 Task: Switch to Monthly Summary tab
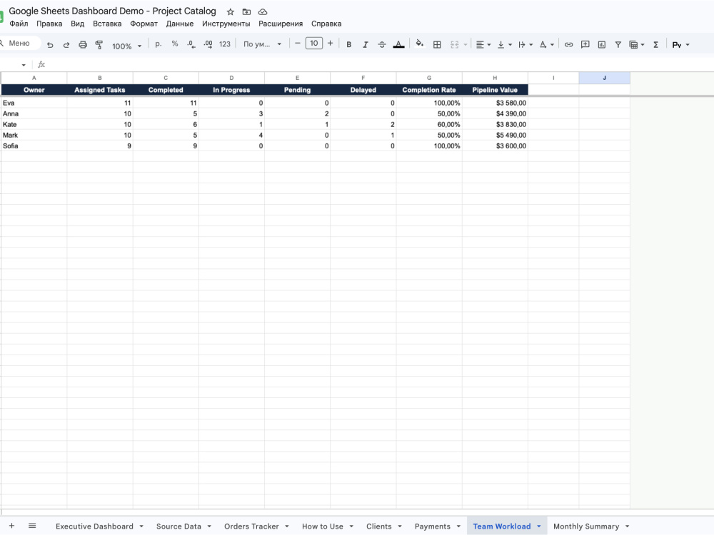[x=586, y=526]
